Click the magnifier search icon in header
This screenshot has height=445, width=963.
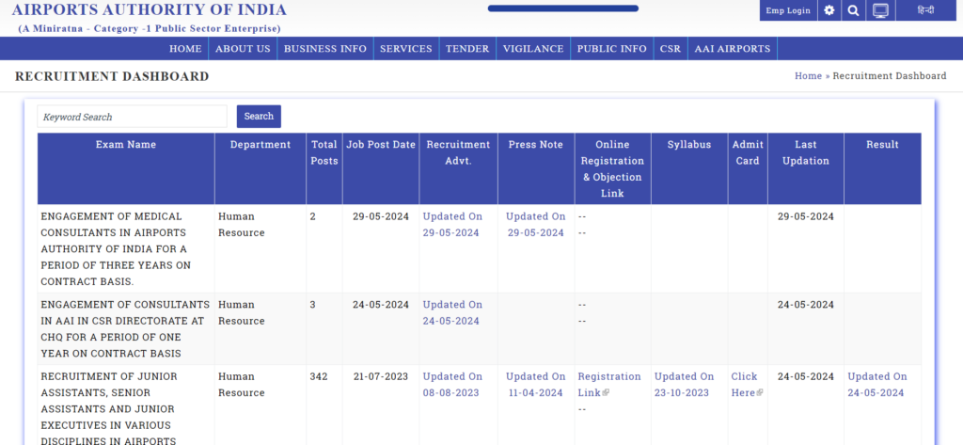click(x=853, y=10)
